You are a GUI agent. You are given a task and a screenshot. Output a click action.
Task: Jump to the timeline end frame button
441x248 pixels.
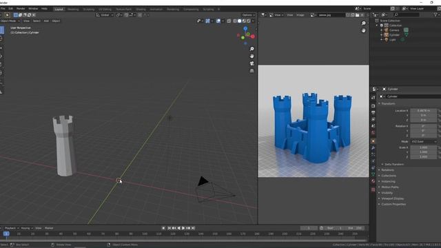(x=193, y=228)
